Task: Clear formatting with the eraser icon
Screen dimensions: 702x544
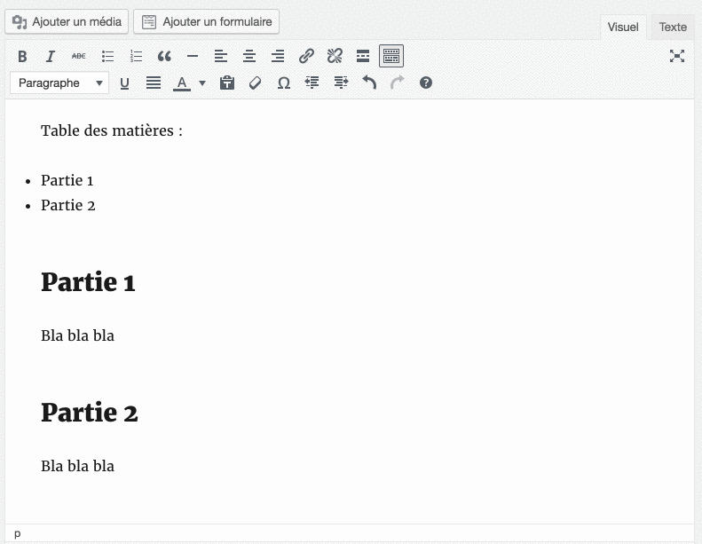Action: click(x=256, y=83)
